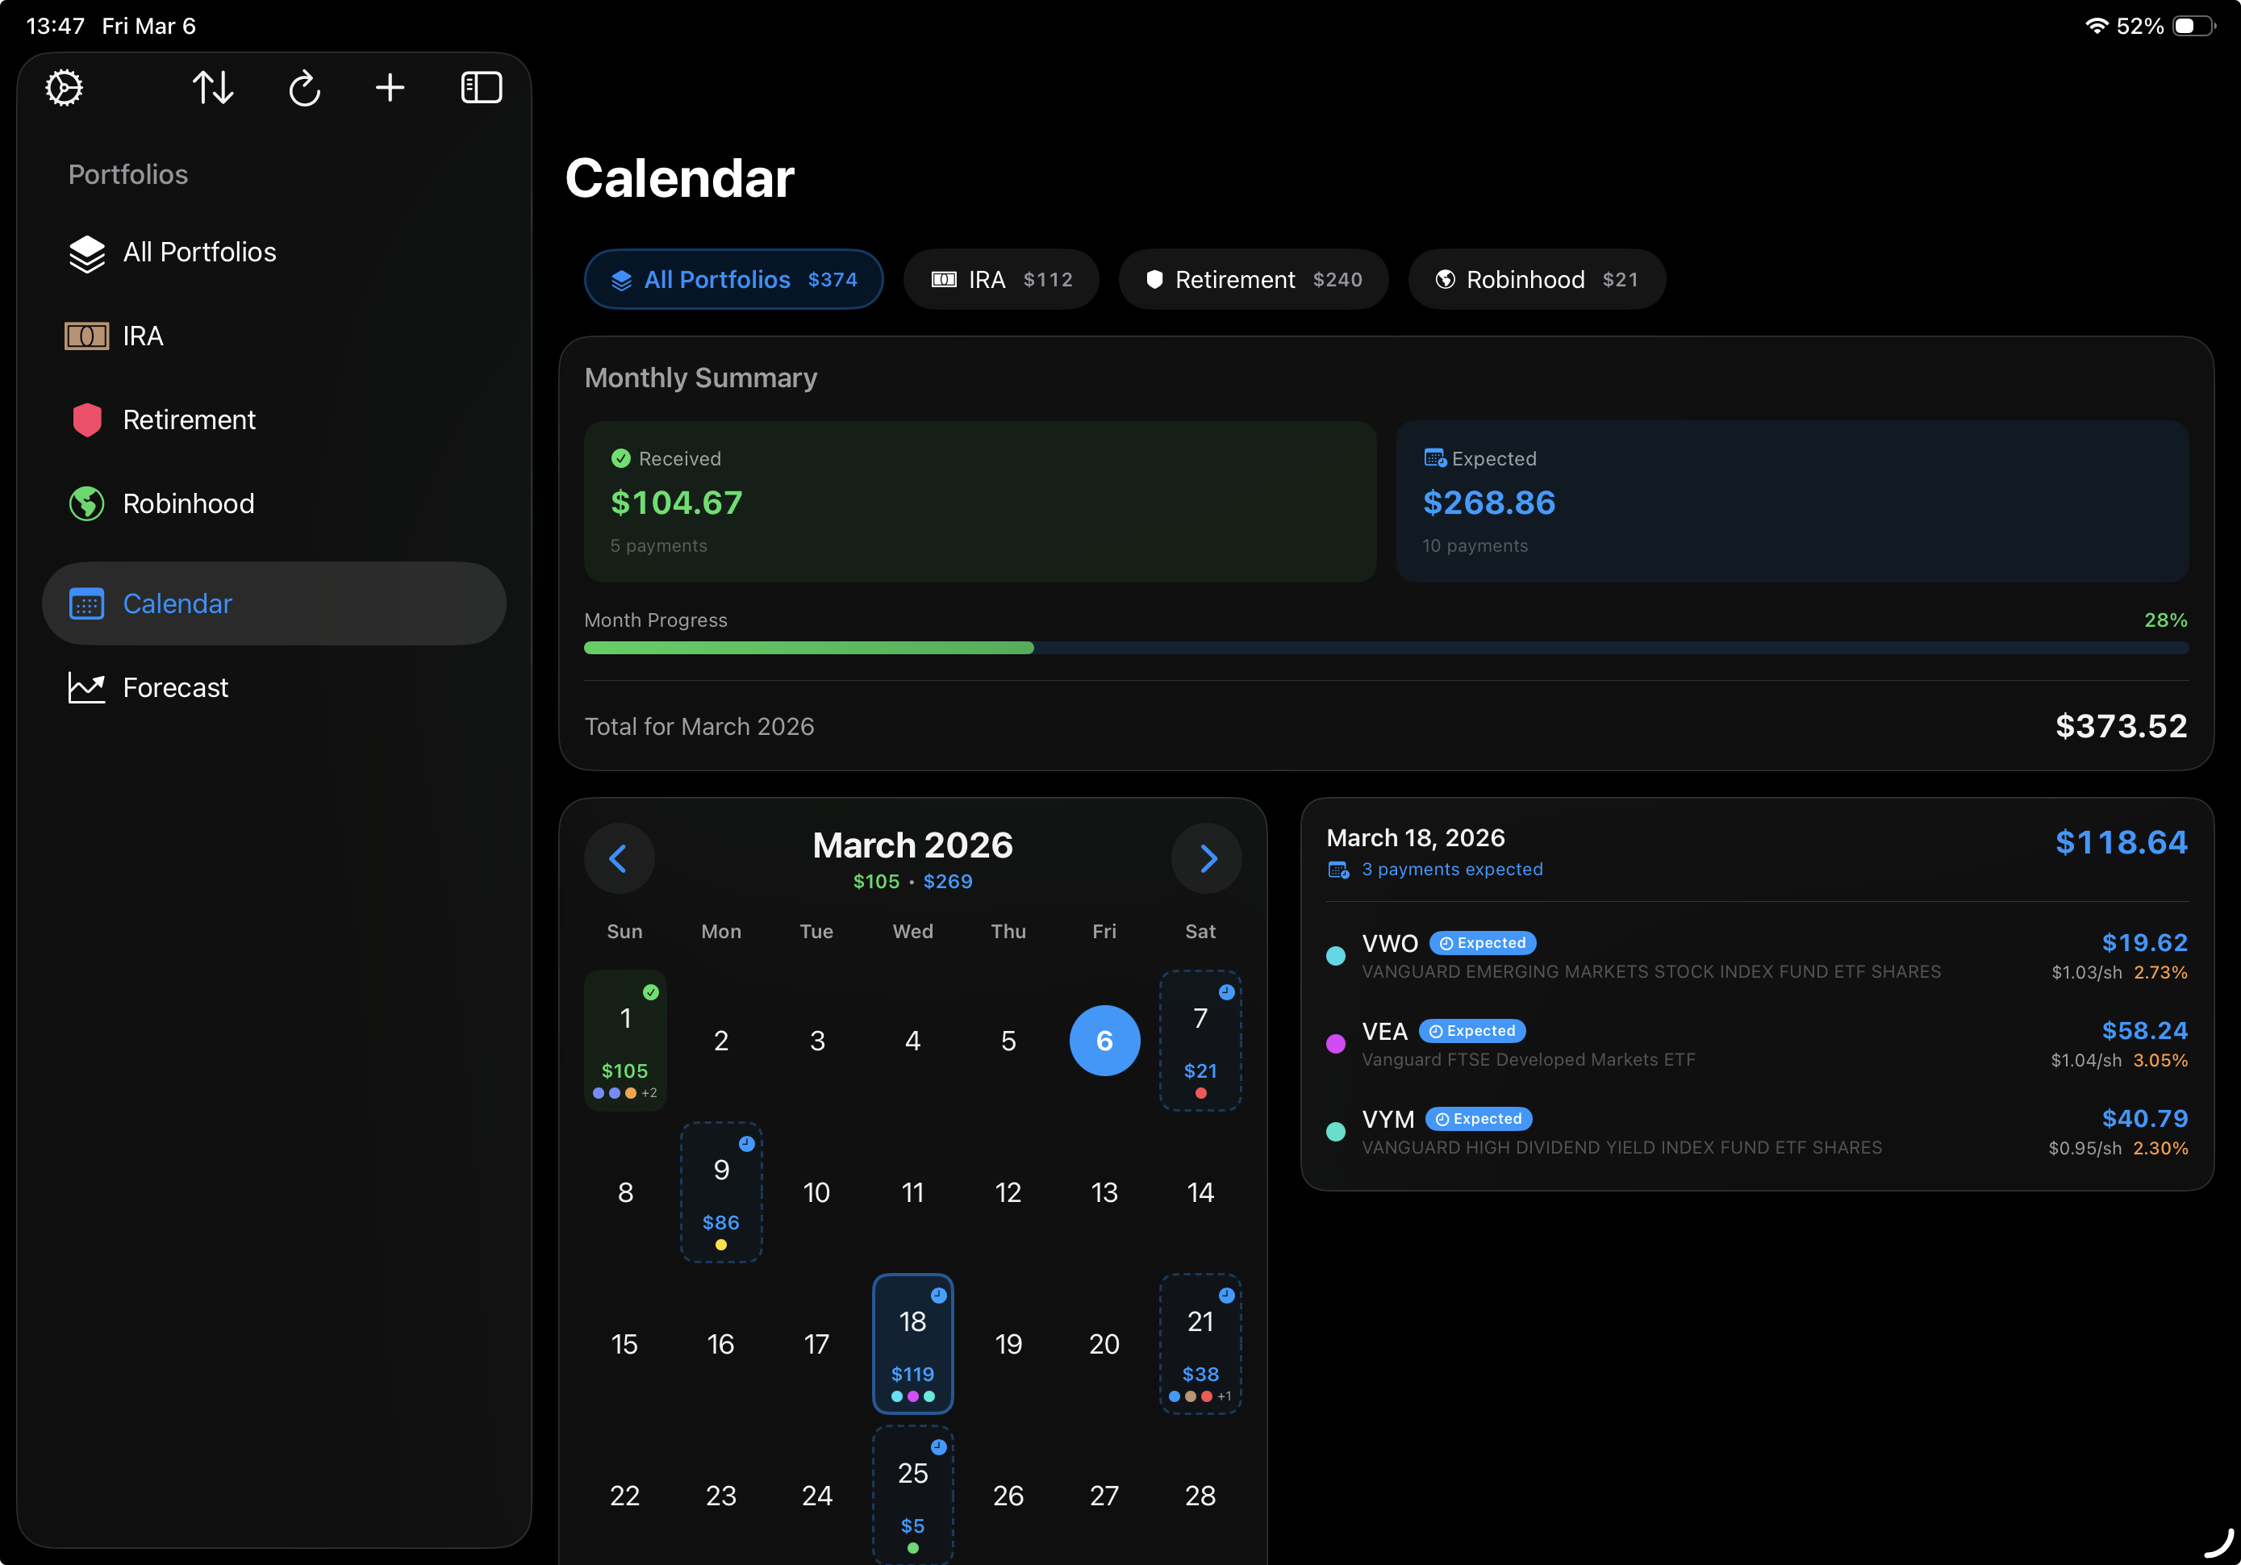The image size is (2241, 1565).
Task: Add a new item with the plus icon
Action: click(x=390, y=88)
